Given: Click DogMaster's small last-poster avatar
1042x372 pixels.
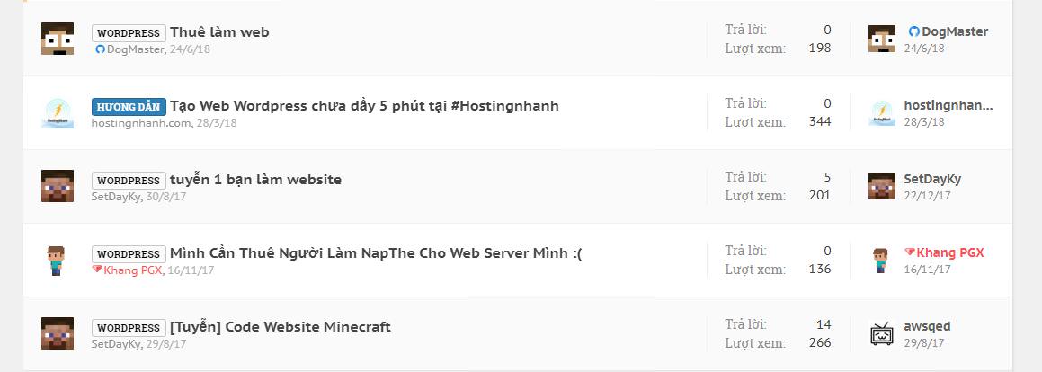Looking at the screenshot, I should point(881,40).
